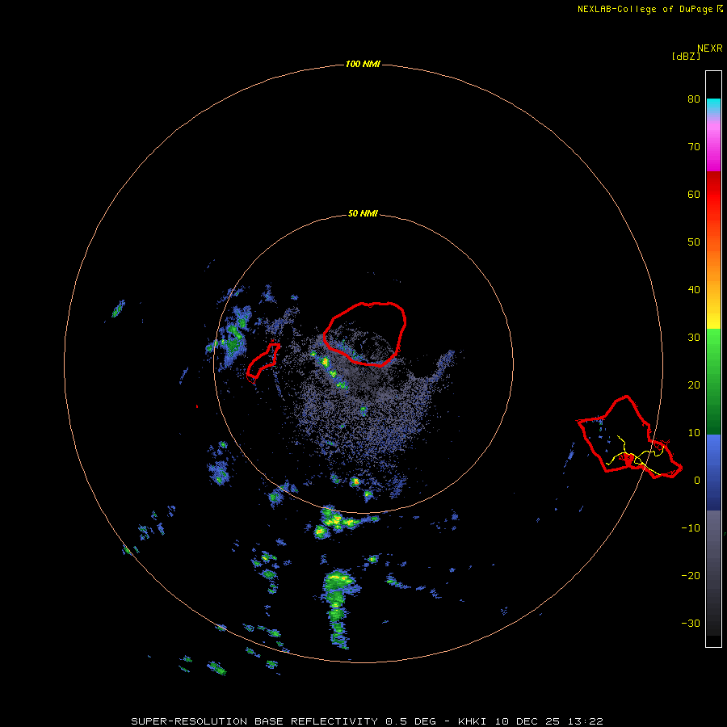Screen dimensions: 727x727
Task: Click the green segment of the color bar
Action: tap(713, 381)
